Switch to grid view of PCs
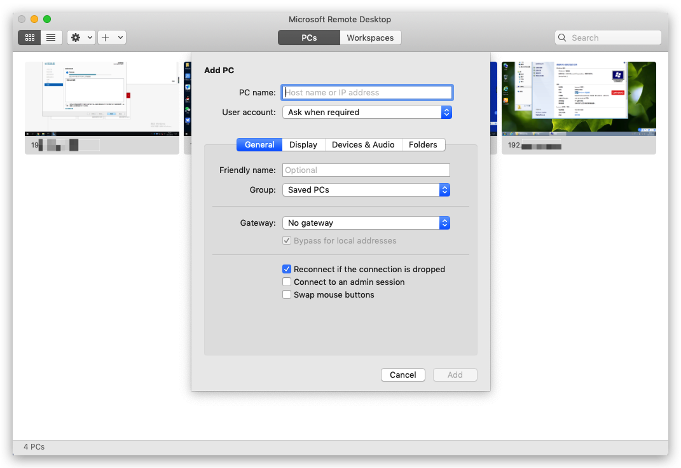 coord(29,38)
